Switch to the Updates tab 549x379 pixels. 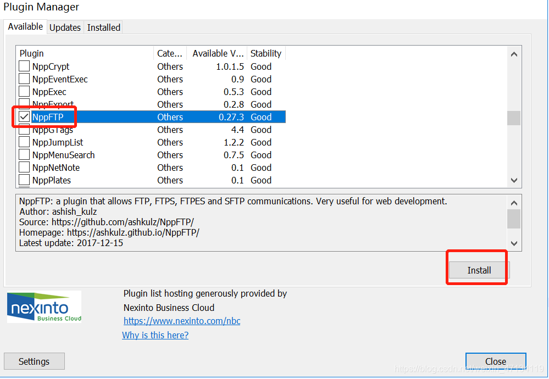[65, 27]
